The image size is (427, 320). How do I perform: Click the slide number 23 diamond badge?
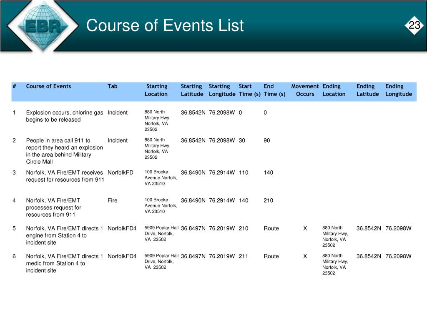[414, 25]
